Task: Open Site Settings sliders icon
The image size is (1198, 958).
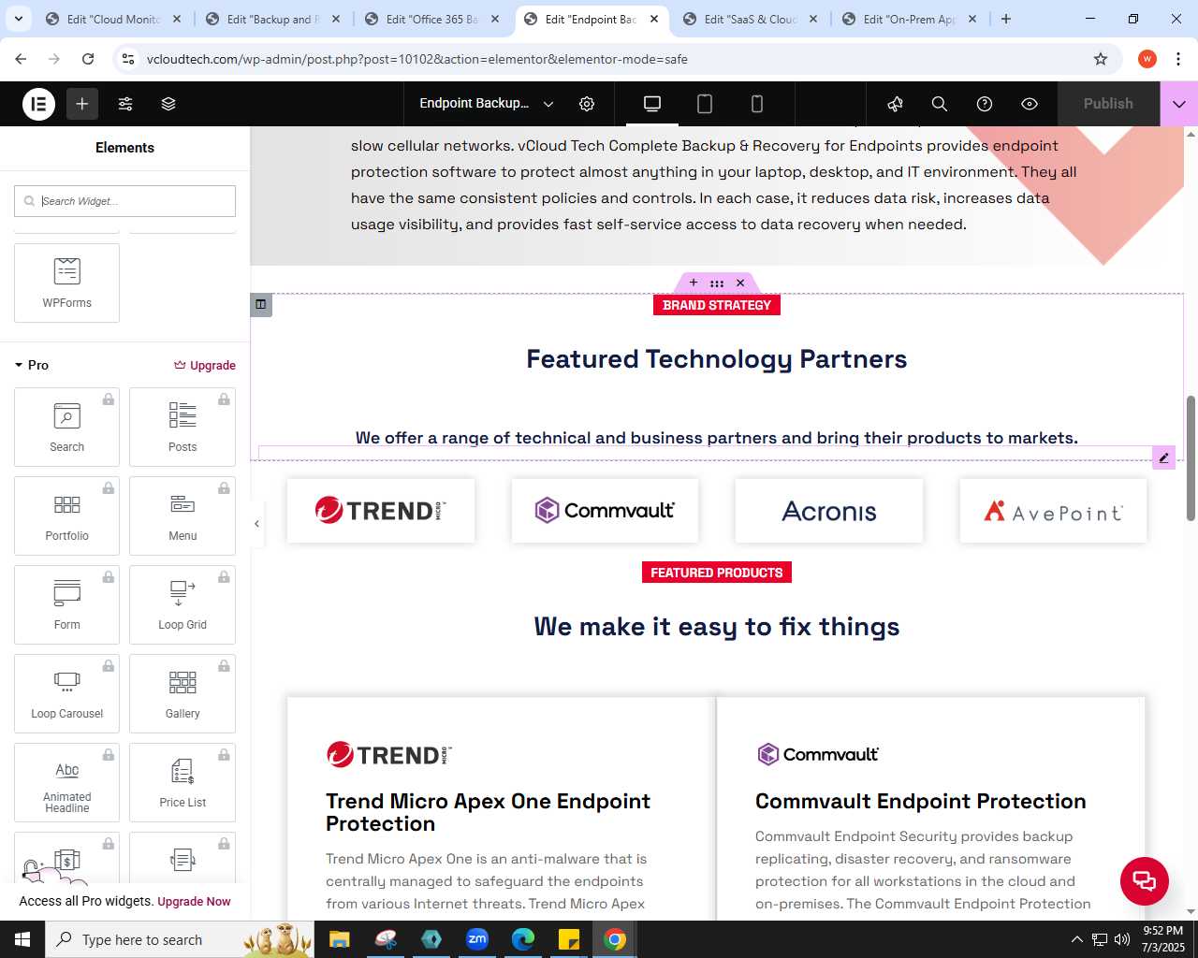Action: (x=125, y=104)
